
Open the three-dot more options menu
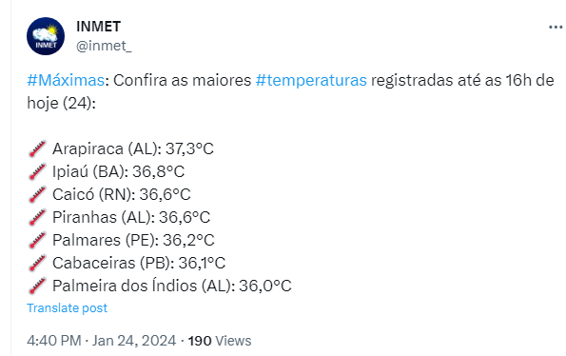[x=556, y=27]
